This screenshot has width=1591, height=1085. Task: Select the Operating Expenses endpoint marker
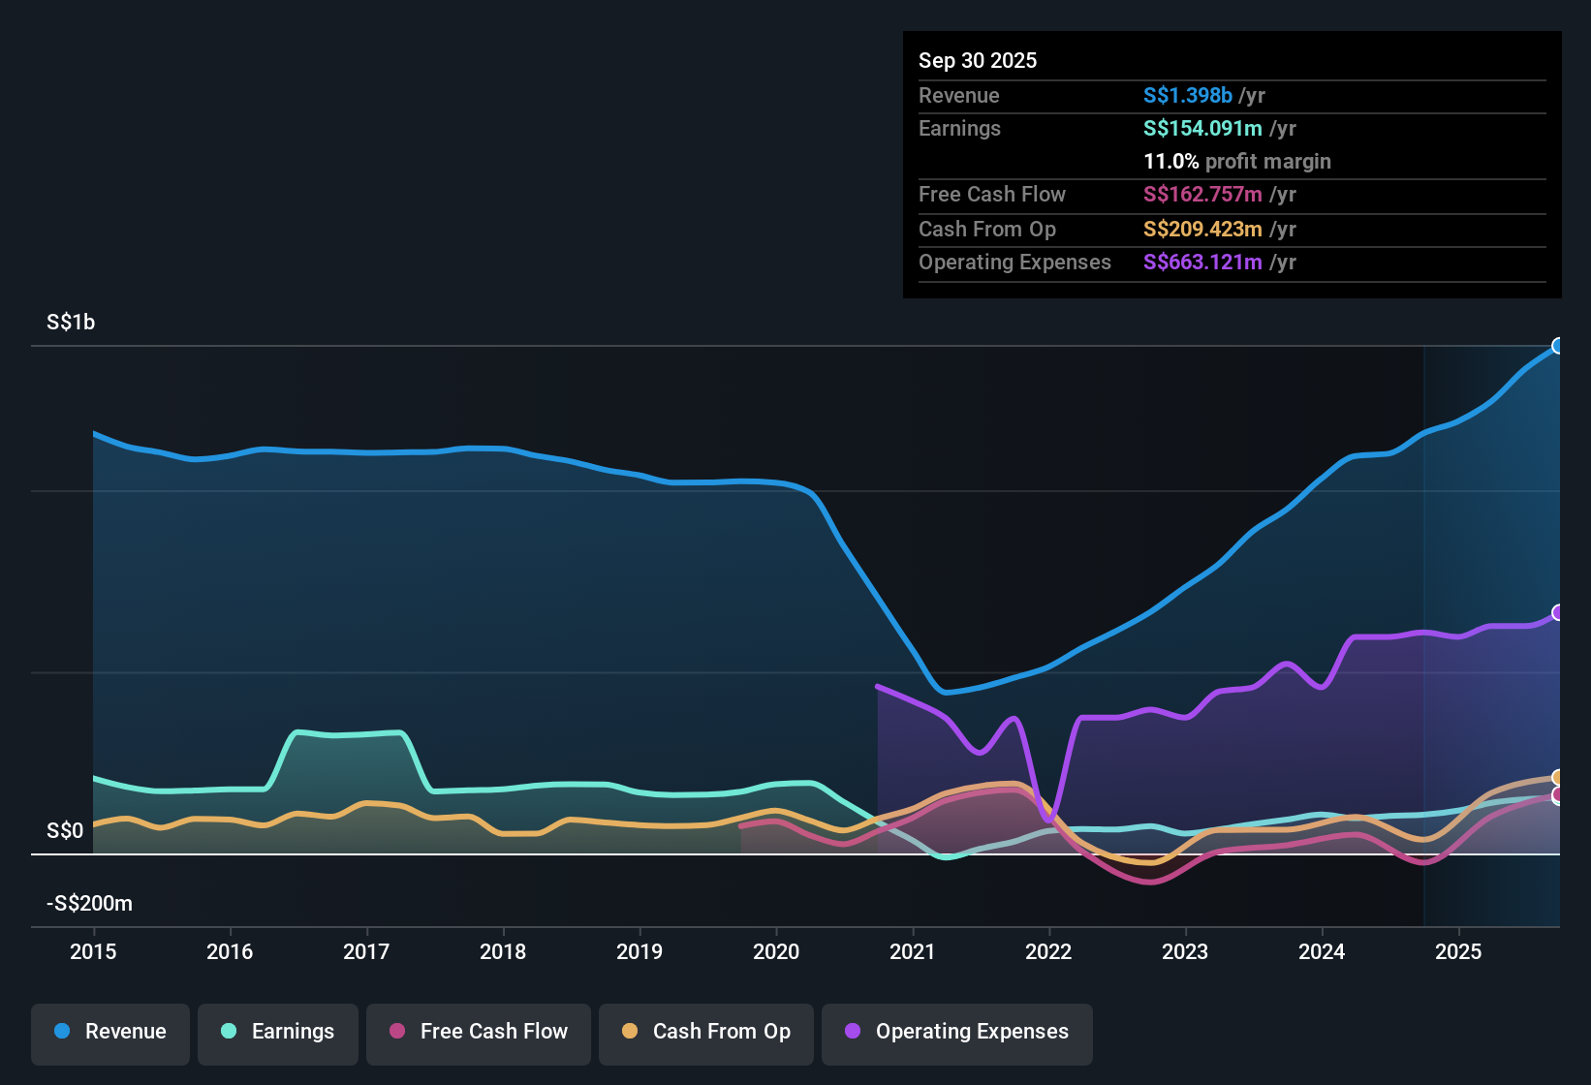click(1558, 611)
